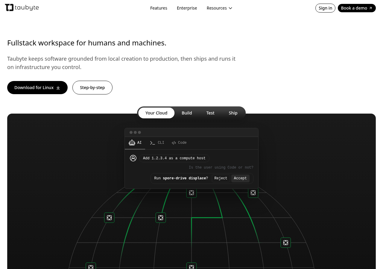Click the user avatar icon beside command
The width and height of the screenshot is (383, 269).
coord(133,158)
